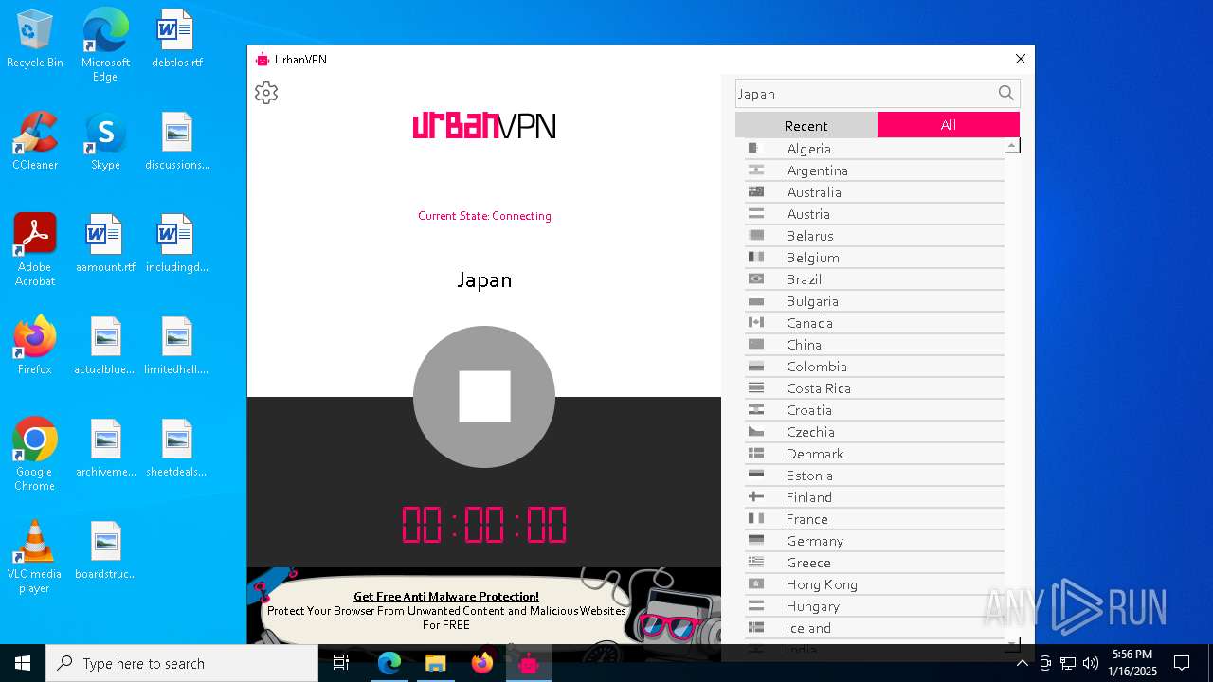Viewport: 1213px width, 682px height.
Task: Pick Belarus in the server list
Action: [x=875, y=236]
